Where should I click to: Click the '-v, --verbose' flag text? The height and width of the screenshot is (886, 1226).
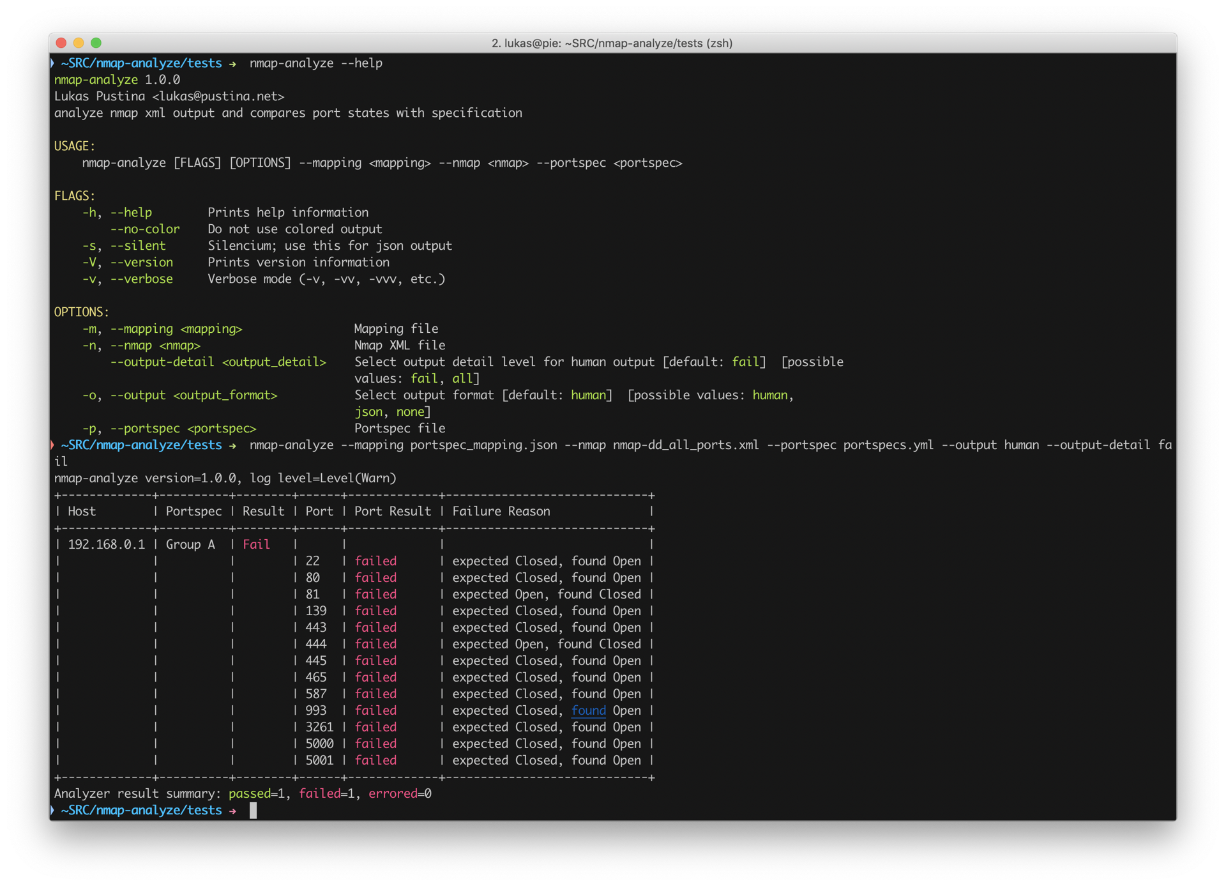tap(127, 279)
